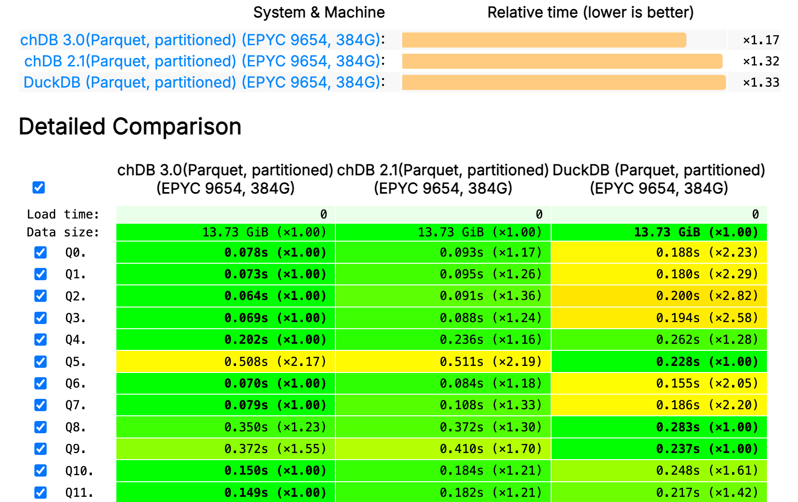
Task: Click Q4 chDB 2.1 cell 0.236s
Action: 443,340
